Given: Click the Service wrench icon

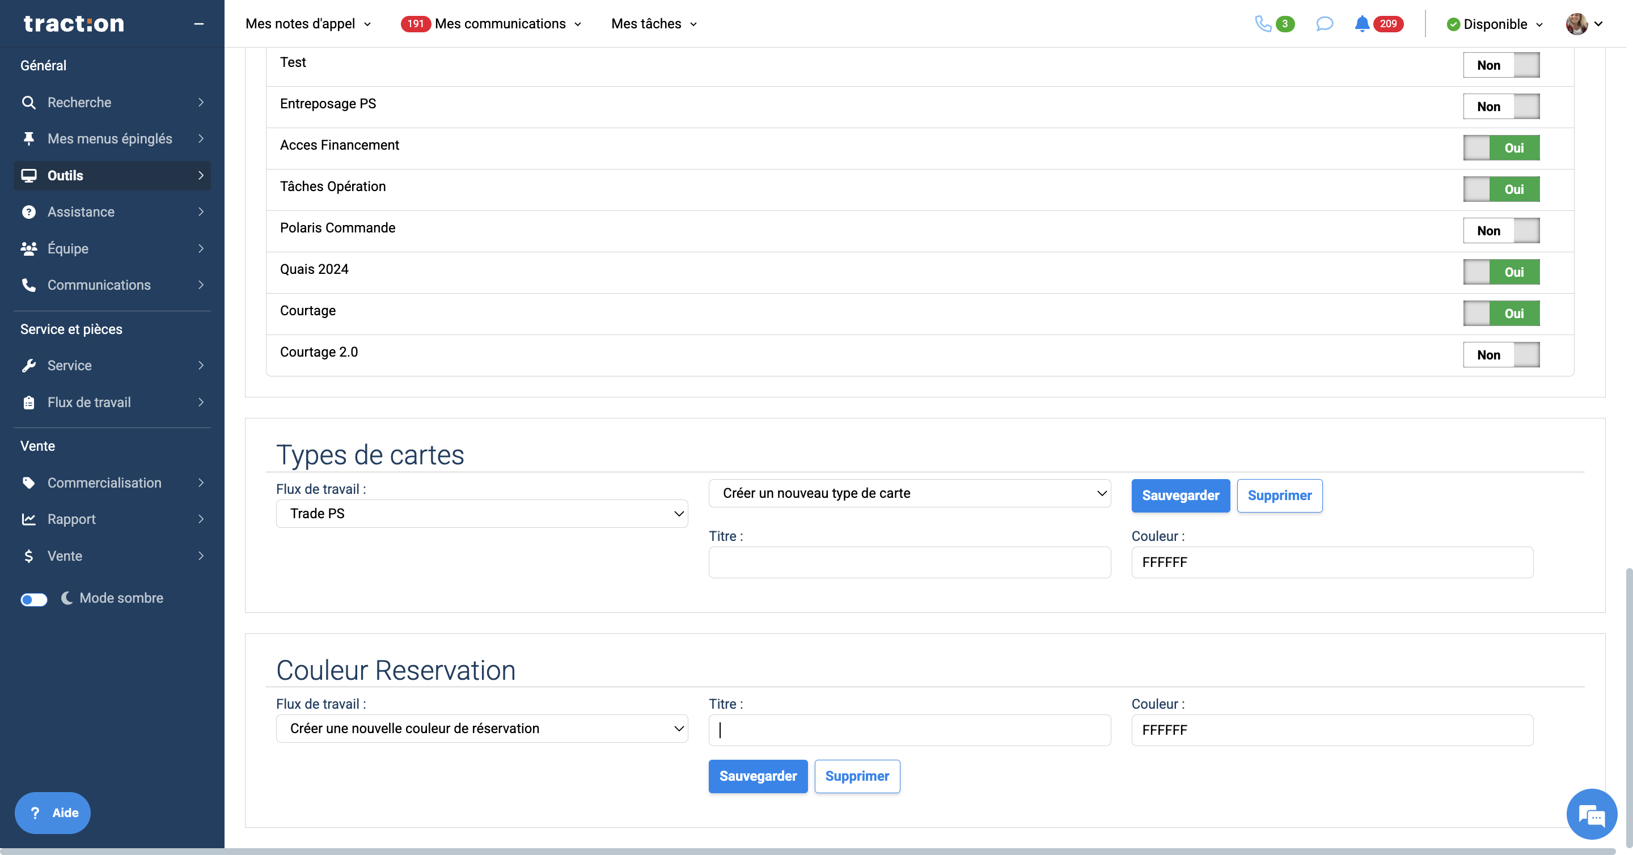Looking at the screenshot, I should [x=28, y=366].
